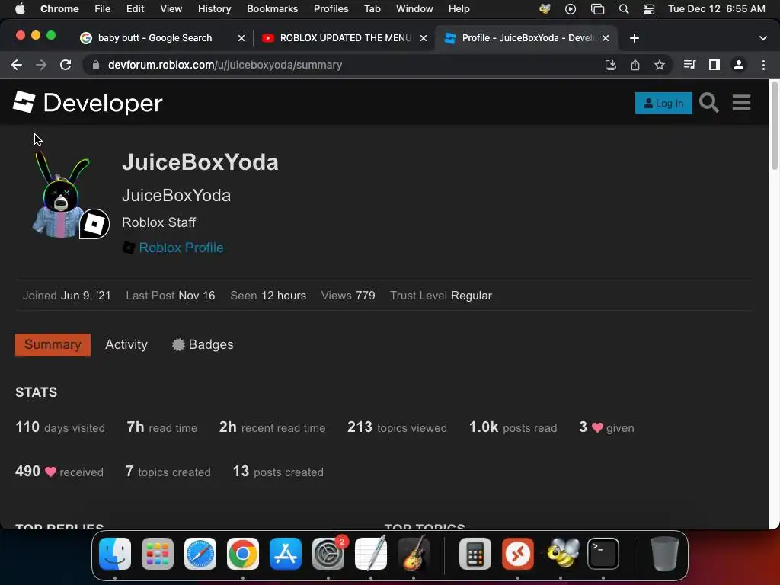Image resolution: width=780 pixels, height=585 pixels.
Task: Open the Badges tab
Action: click(203, 345)
